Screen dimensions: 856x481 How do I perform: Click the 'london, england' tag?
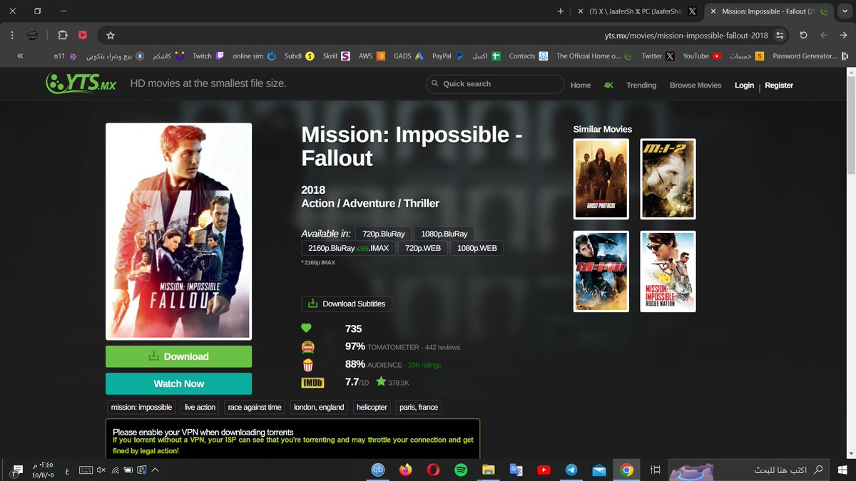click(x=319, y=408)
